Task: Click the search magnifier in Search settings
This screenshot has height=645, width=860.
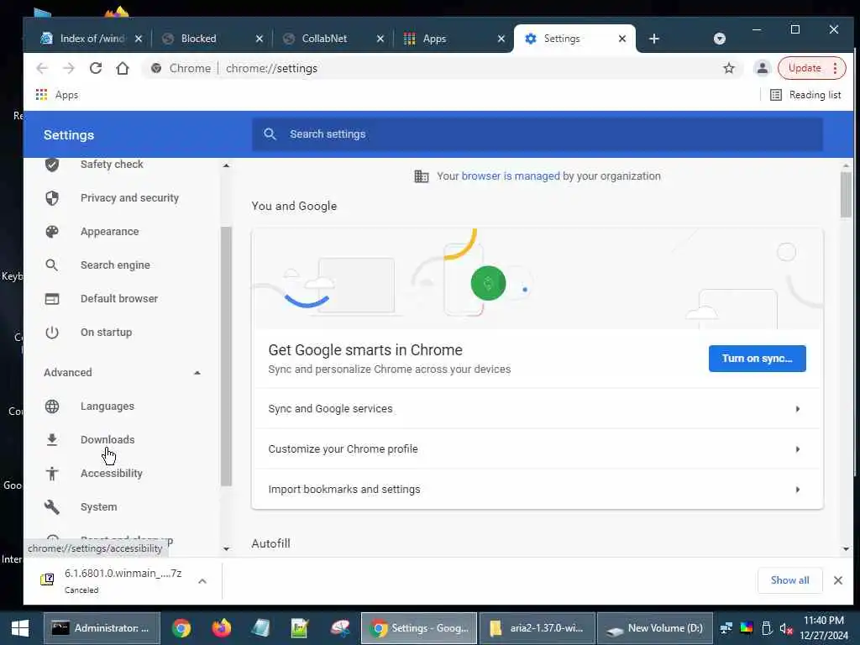Action: [270, 134]
